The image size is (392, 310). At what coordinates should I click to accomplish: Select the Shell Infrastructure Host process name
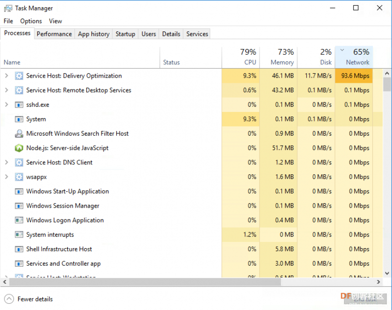[x=59, y=249]
